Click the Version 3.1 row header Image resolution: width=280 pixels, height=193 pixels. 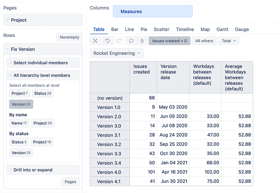(110, 135)
